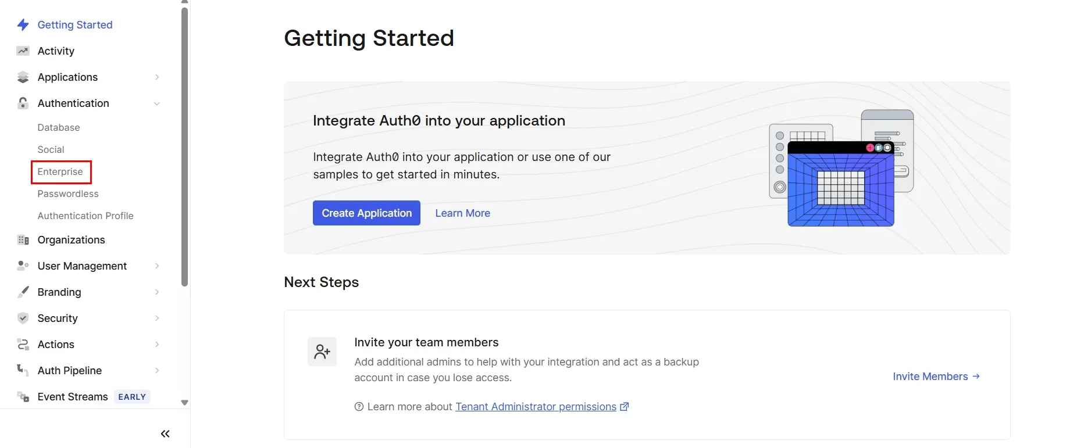Viewport: 1070px width, 448px height.
Task: Collapse the sidebar with double chevron
Action: click(165, 433)
